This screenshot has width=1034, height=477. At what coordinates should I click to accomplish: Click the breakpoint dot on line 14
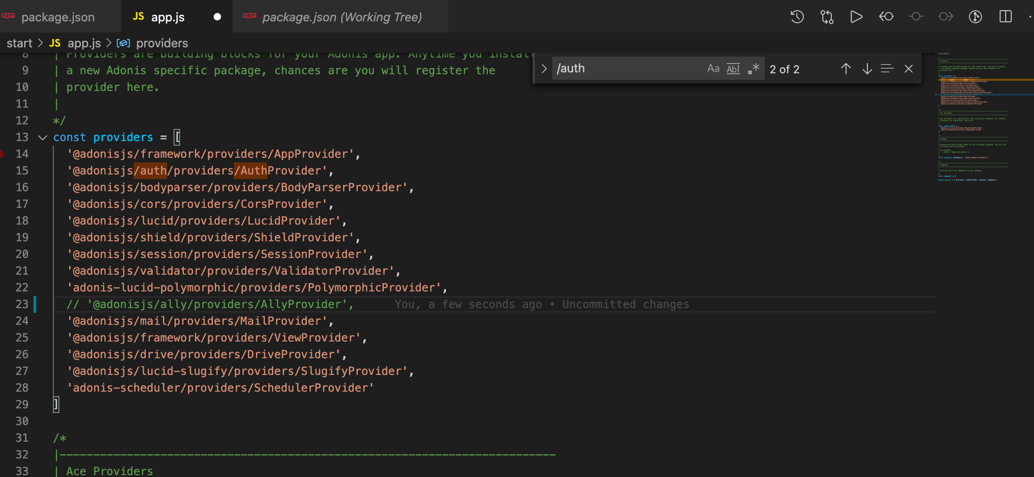[1, 154]
